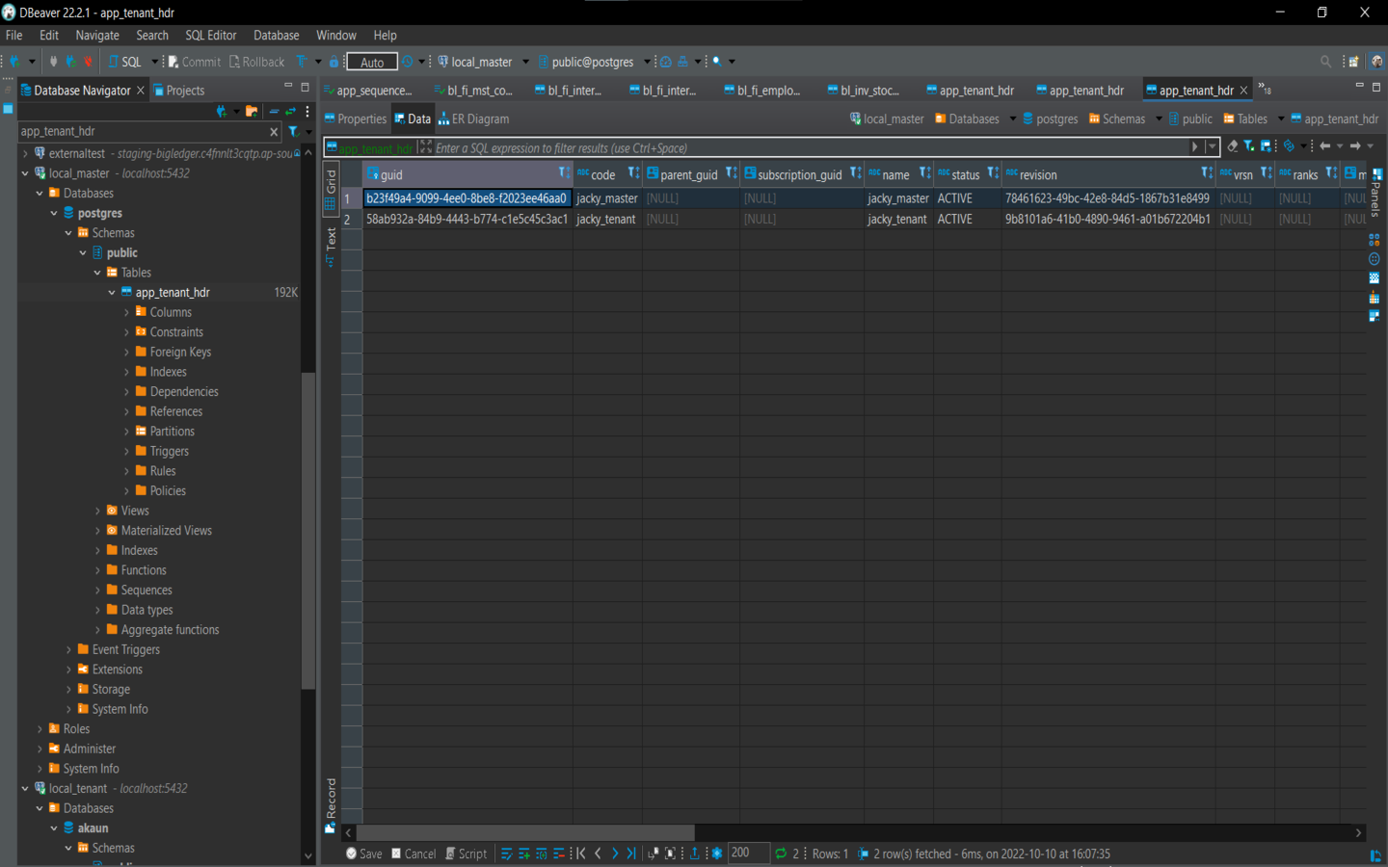Collapse the public schema tree node

[x=83, y=253]
